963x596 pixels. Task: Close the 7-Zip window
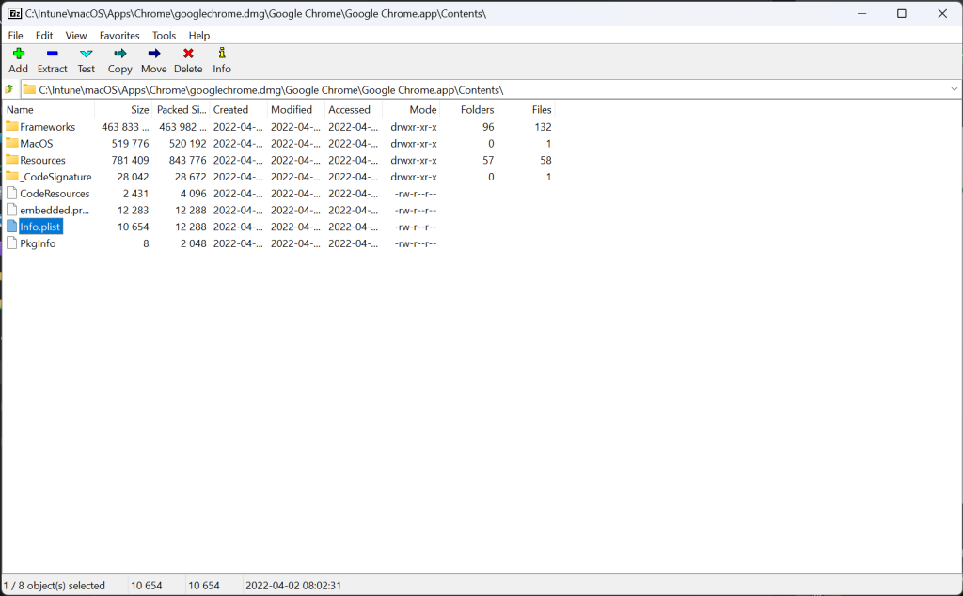point(942,13)
